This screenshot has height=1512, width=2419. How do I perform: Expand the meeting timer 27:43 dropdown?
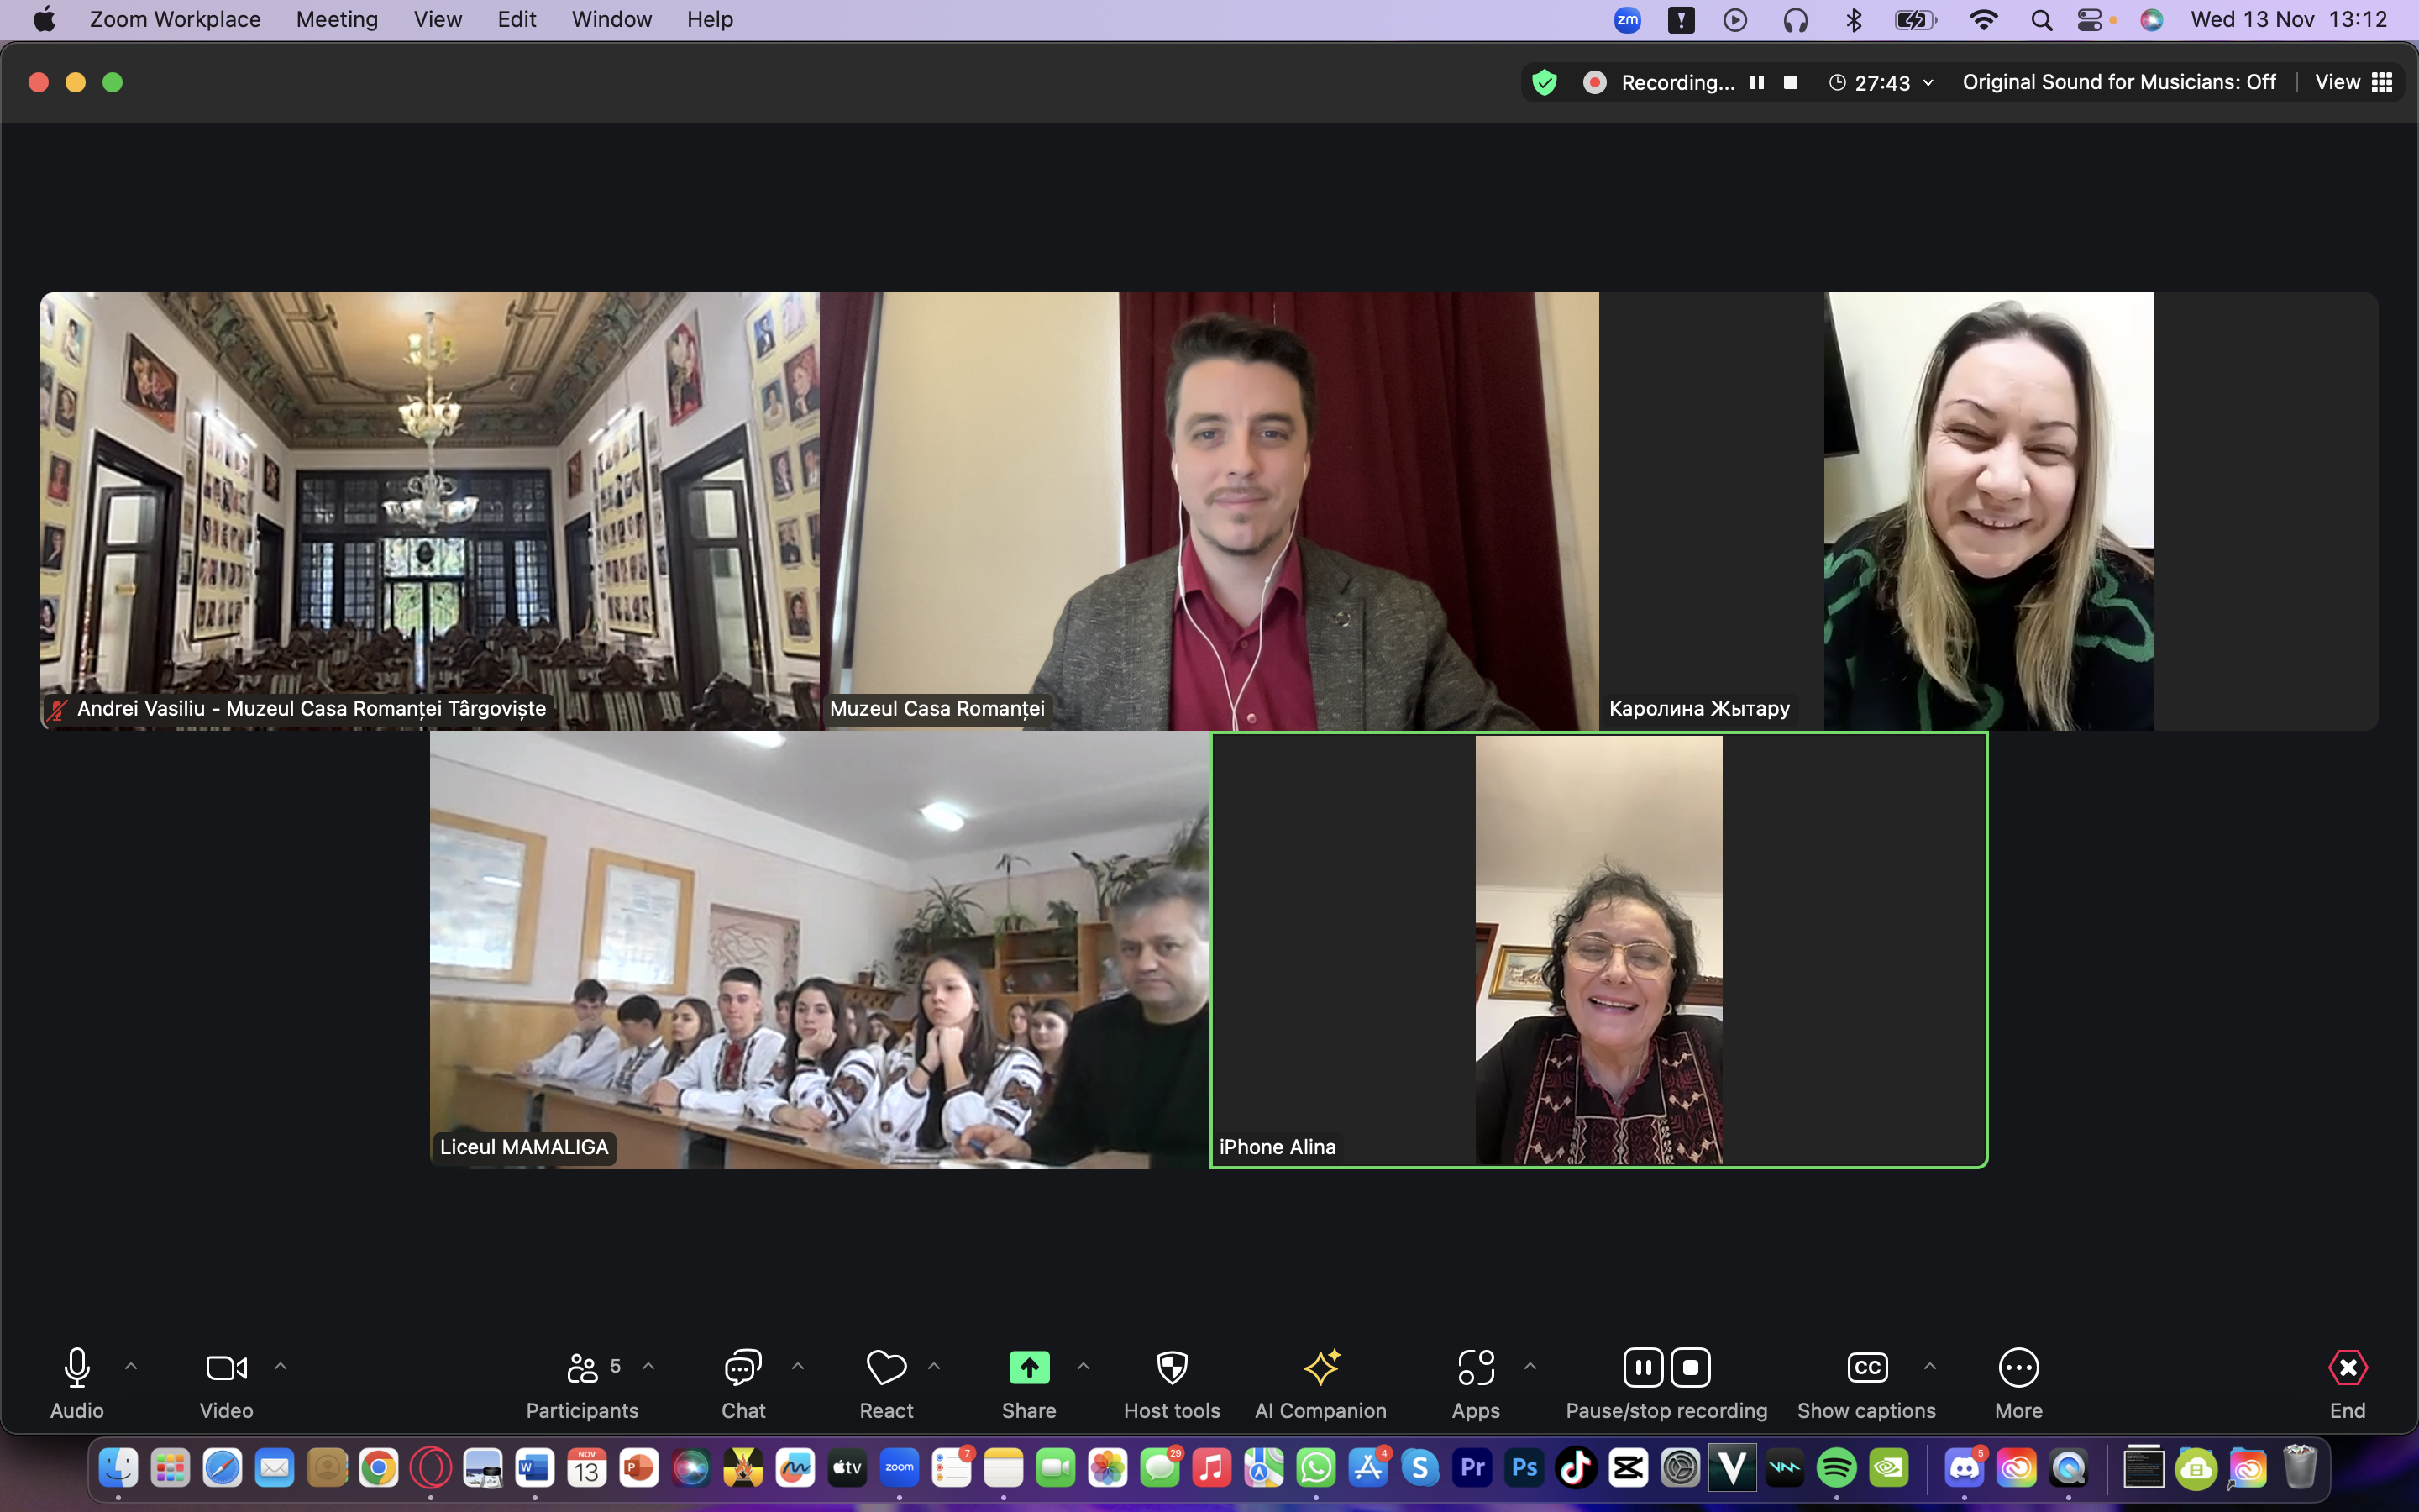pos(1928,82)
